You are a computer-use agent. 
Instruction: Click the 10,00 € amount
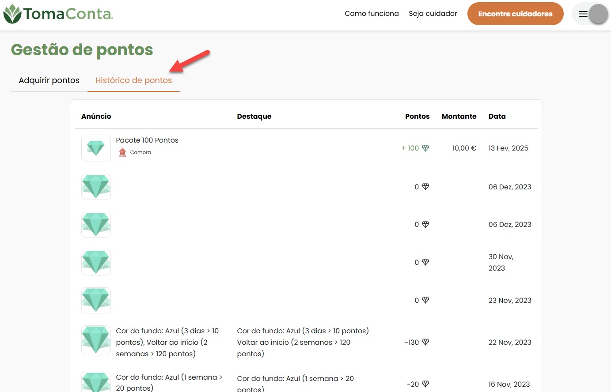click(x=464, y=148)
